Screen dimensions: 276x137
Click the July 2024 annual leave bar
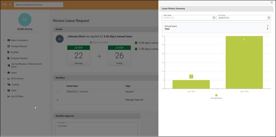[191, 84]
